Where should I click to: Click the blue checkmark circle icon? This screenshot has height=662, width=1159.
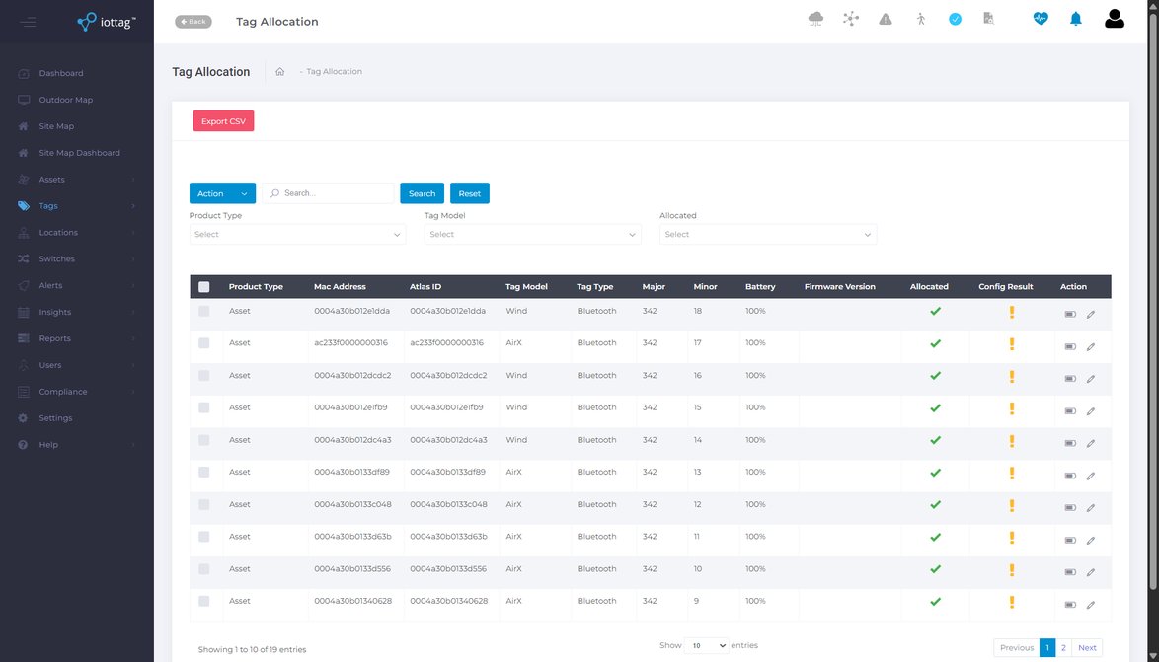(x=955, y=19)
